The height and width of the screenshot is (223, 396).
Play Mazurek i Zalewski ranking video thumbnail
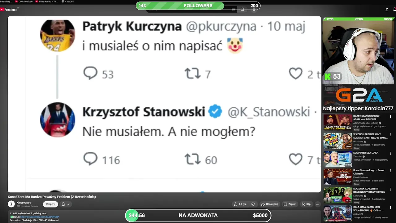pyautogui.click(x=338, y=195)
